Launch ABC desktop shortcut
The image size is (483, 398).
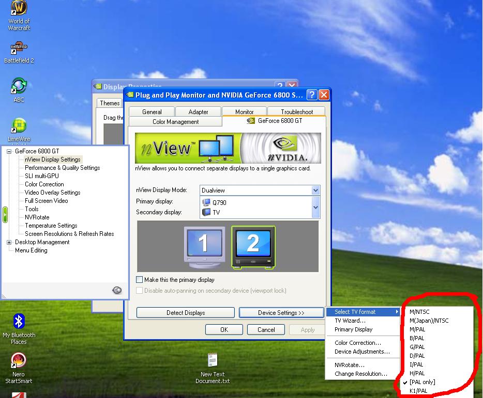tap(19, 90)
